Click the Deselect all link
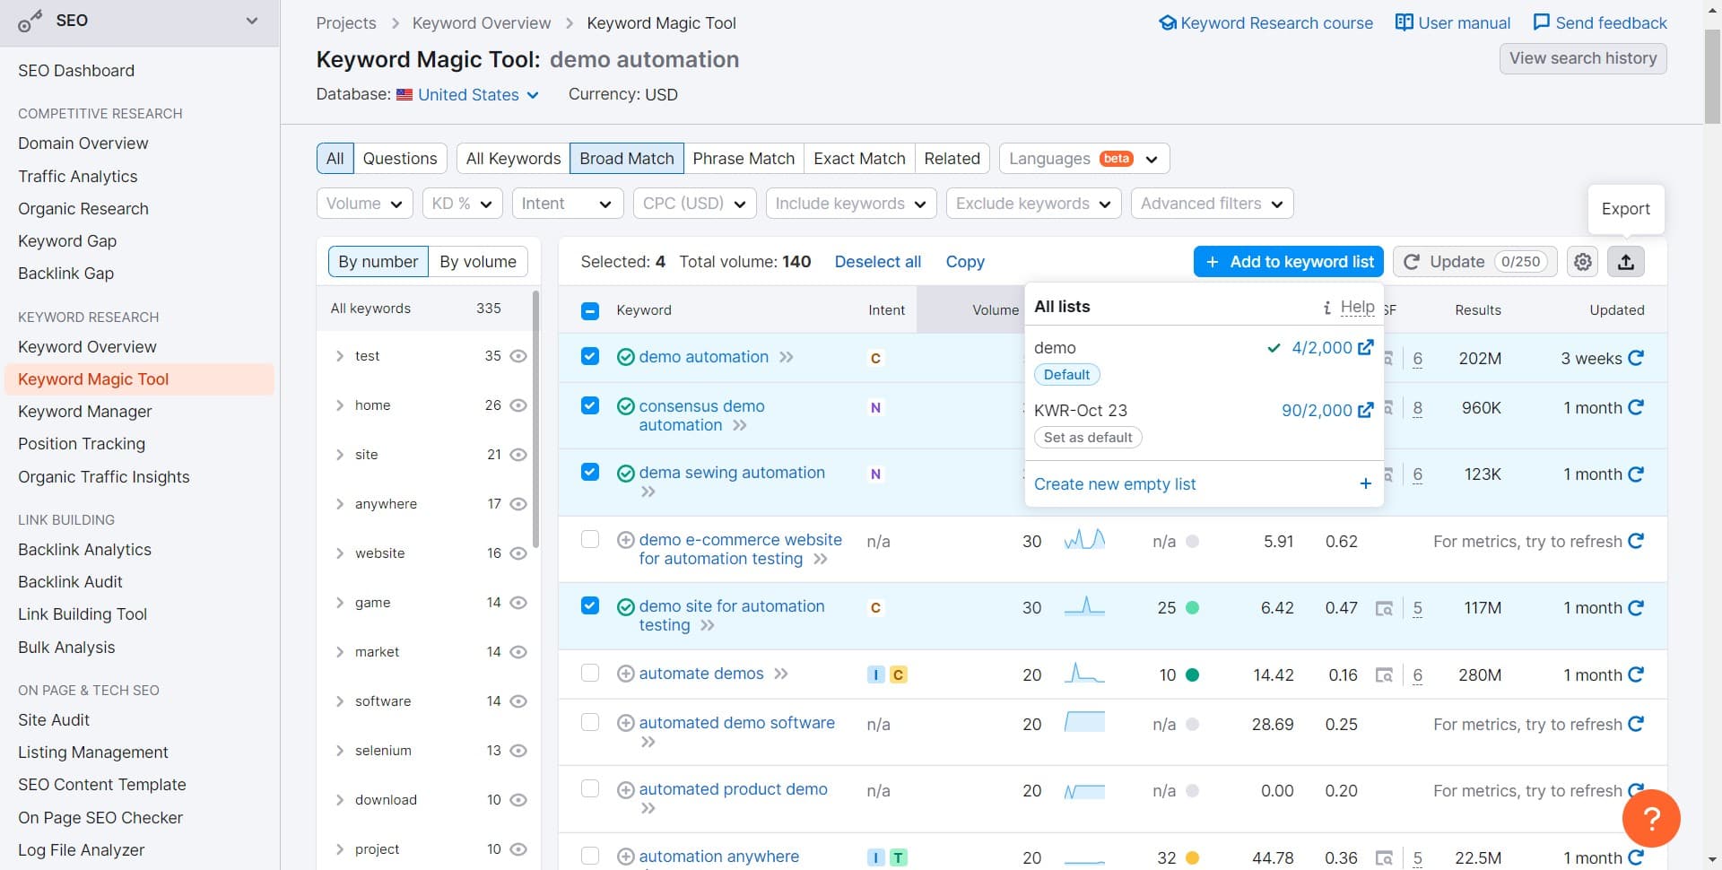The height and width of the screenshot is (870, 1722). pos(877,262)
